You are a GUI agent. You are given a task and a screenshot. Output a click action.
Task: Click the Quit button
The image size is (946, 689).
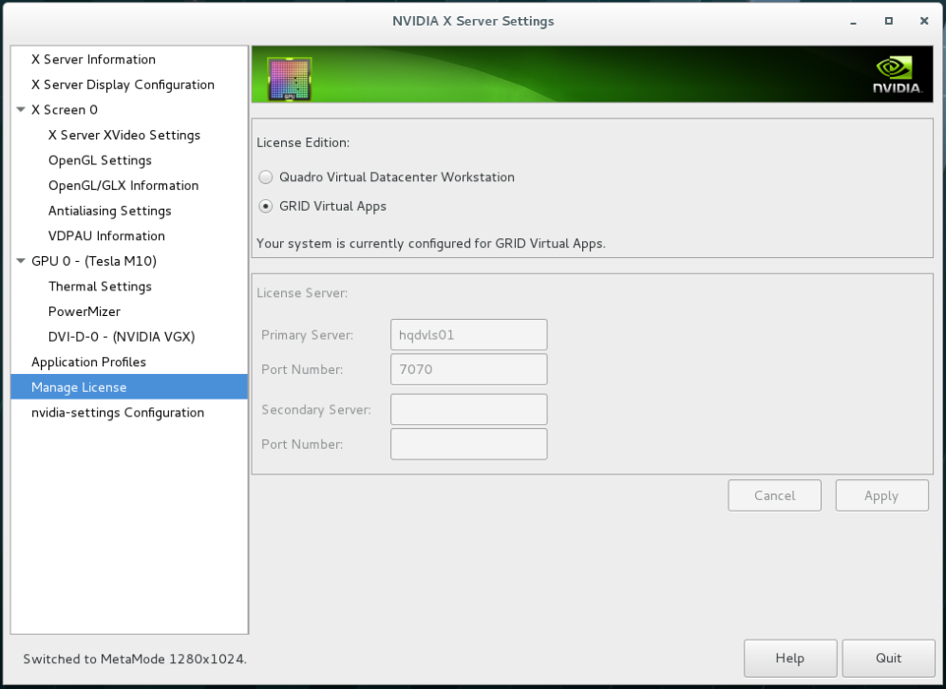(x=888, y=658)
